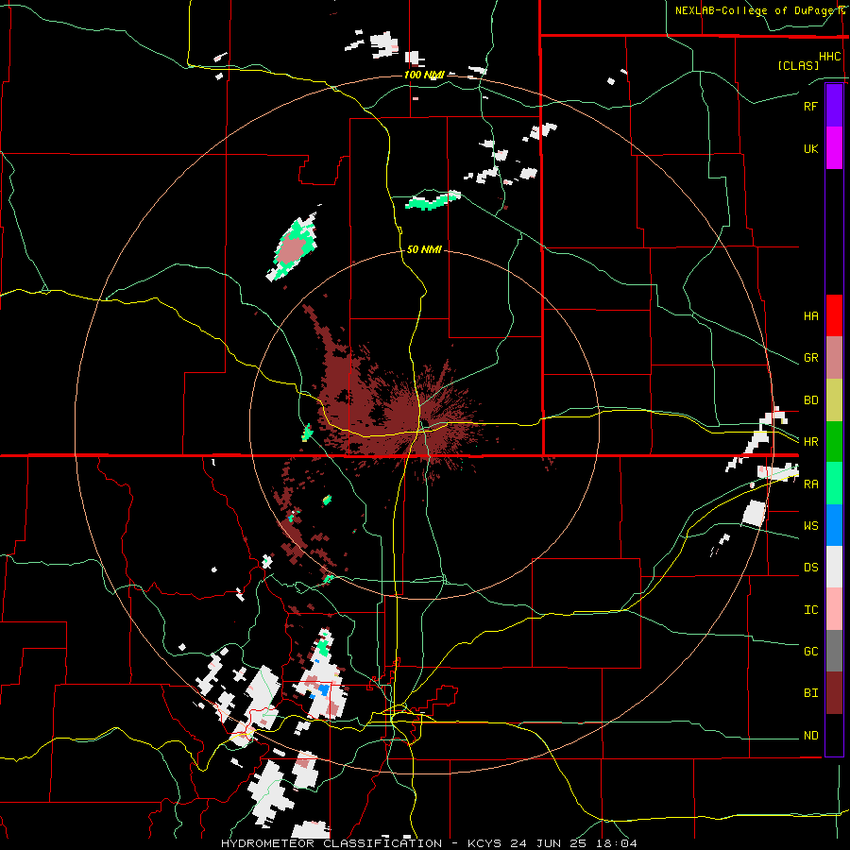
Task: Click the HR legend label
Action: (810, 442)
